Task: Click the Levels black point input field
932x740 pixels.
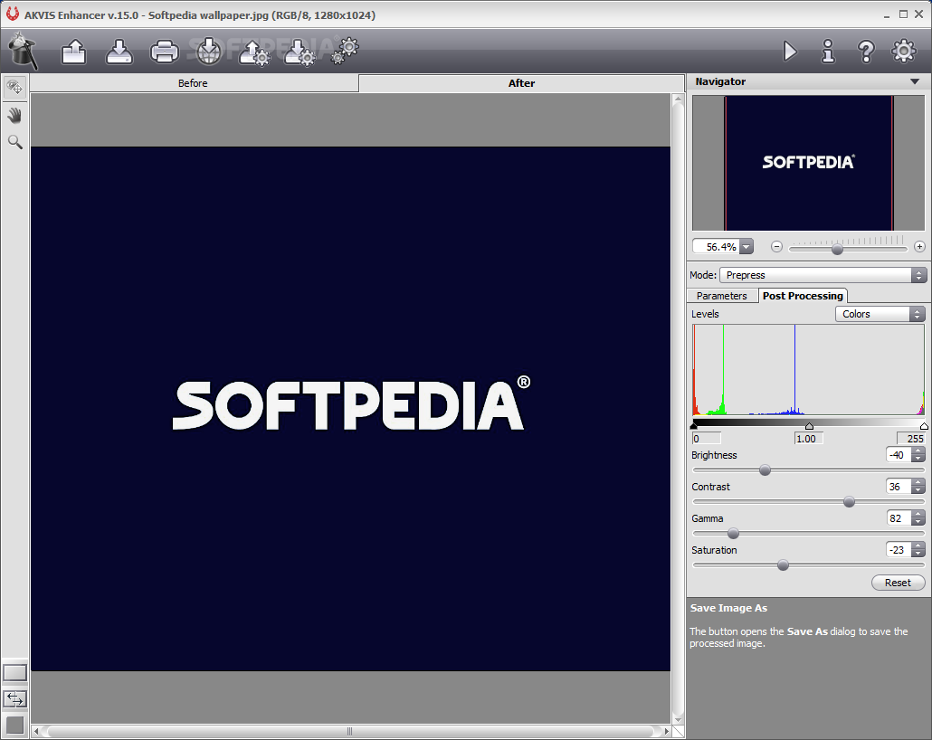Action: [x=706, y=439]
